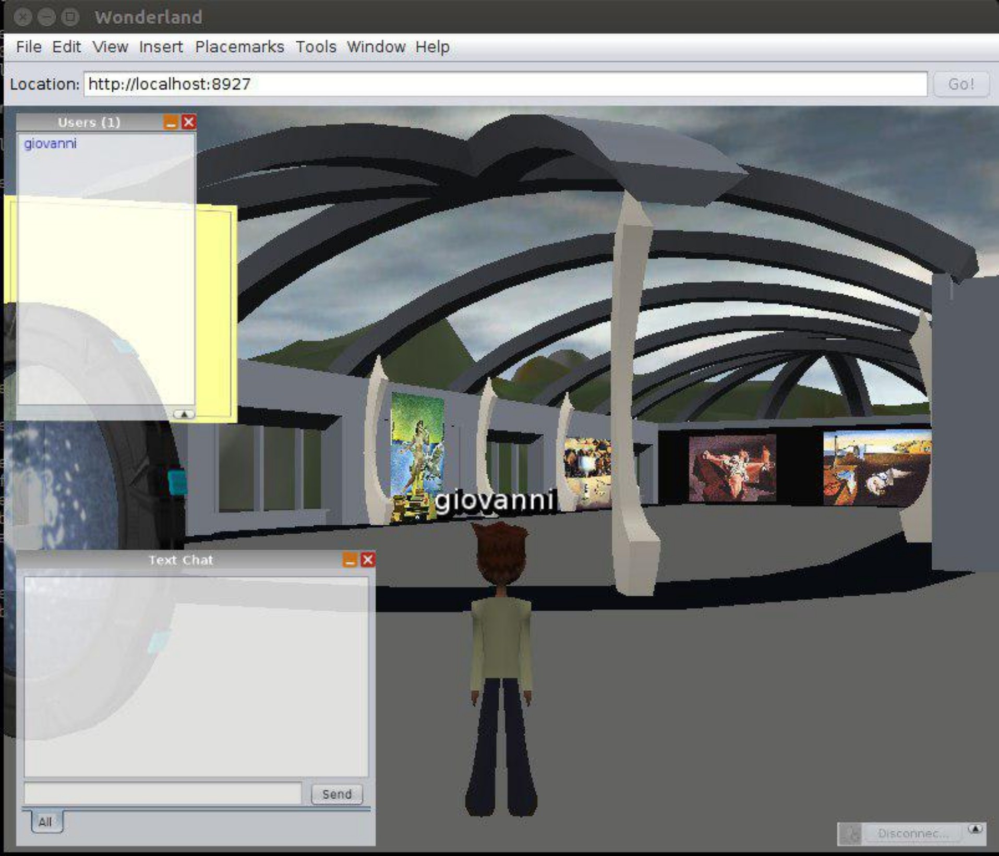Open the Placemarks menu
Screen dimensions: 999x856
tap(239, 47)
